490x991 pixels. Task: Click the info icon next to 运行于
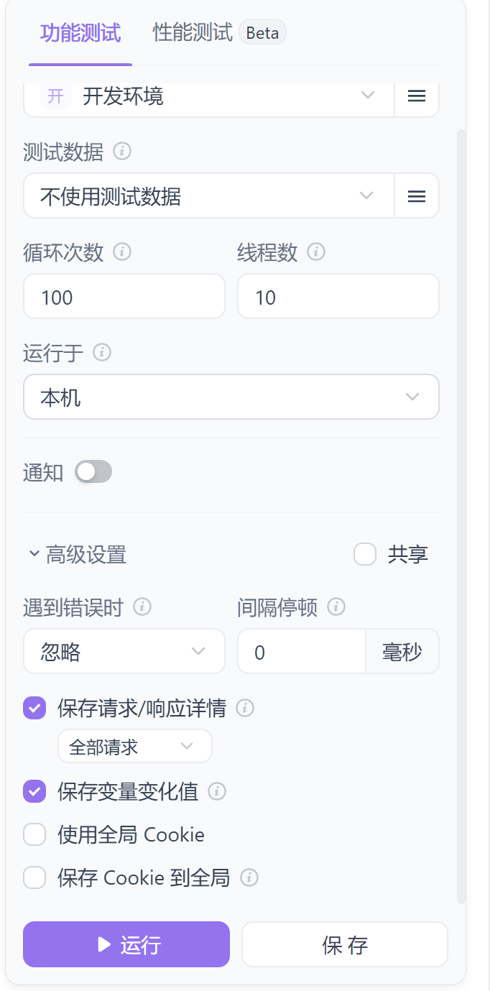pos(103,353)
